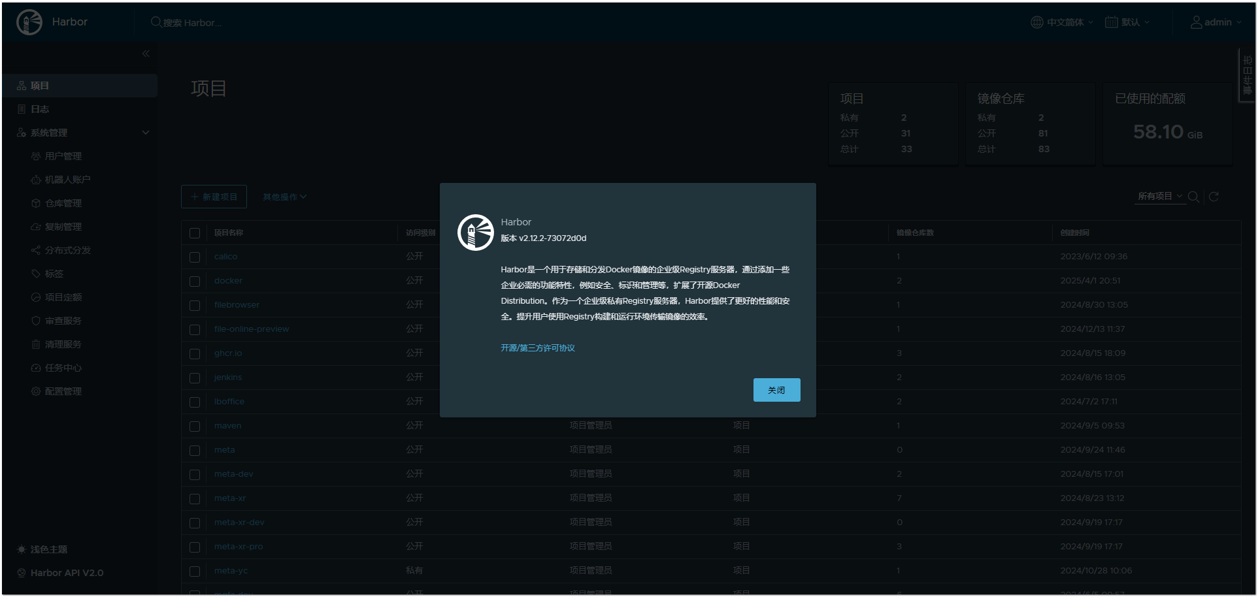
Task: Tick the jenkins project checkbox
Action: (195, 378)
